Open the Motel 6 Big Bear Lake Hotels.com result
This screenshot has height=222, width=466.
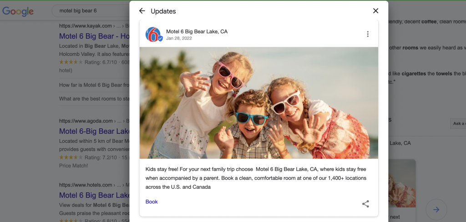pos(94,195)
